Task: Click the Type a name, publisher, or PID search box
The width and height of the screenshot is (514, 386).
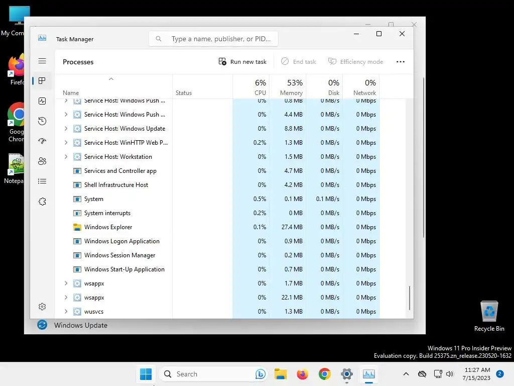Action: [x=213, y=39]
